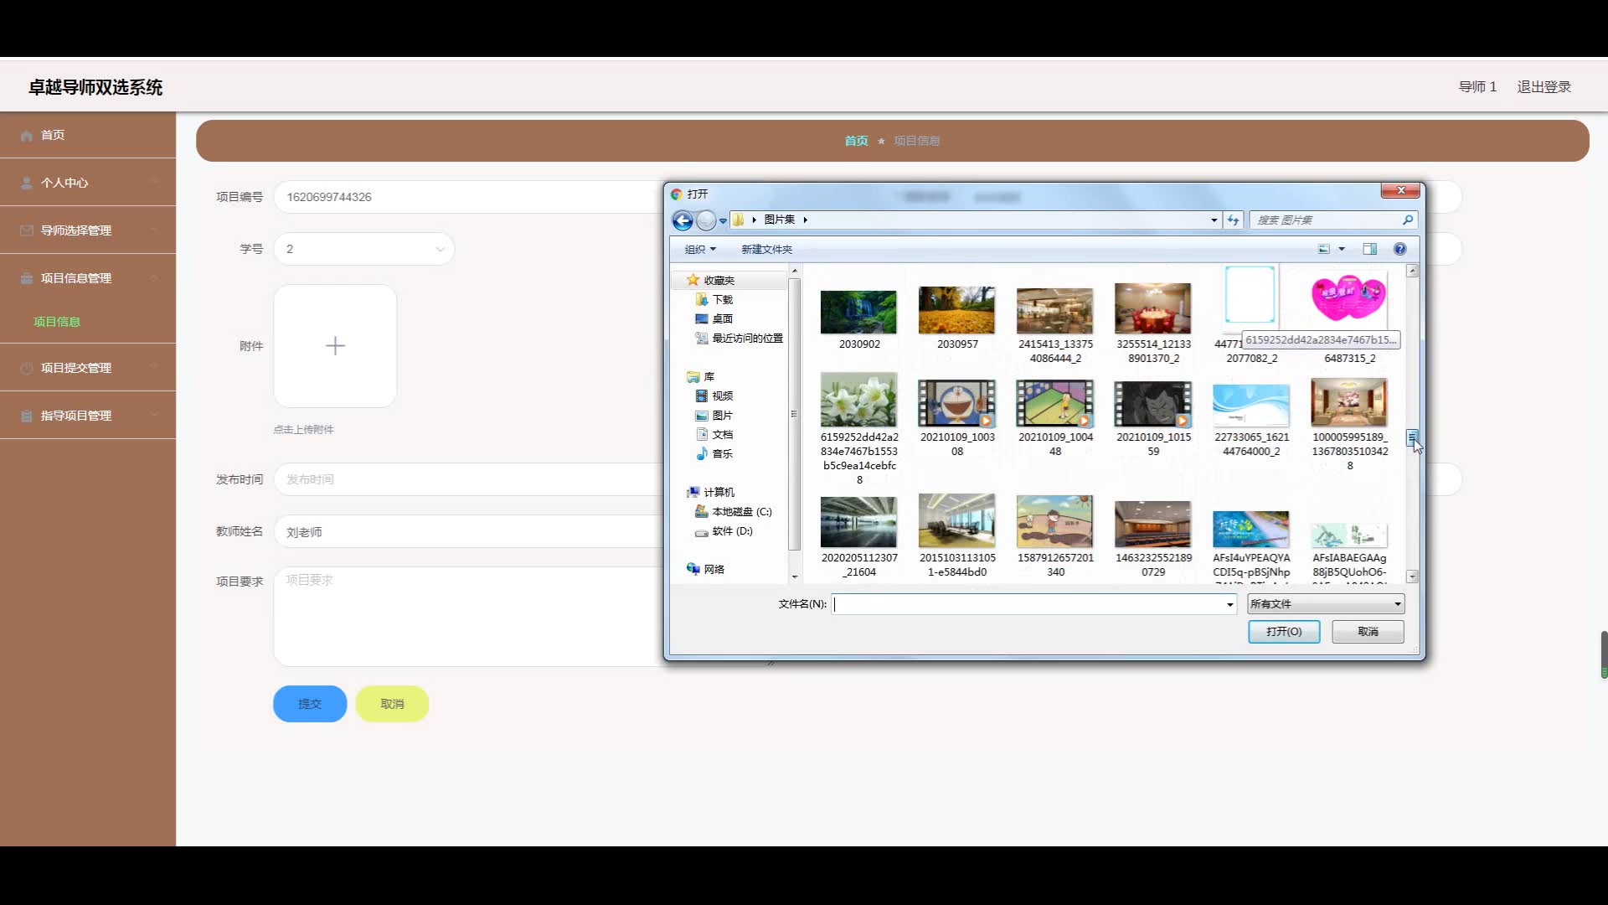Click the blue 提交 button
This screenshot has height=905, width=1608.
pos(310,704)
